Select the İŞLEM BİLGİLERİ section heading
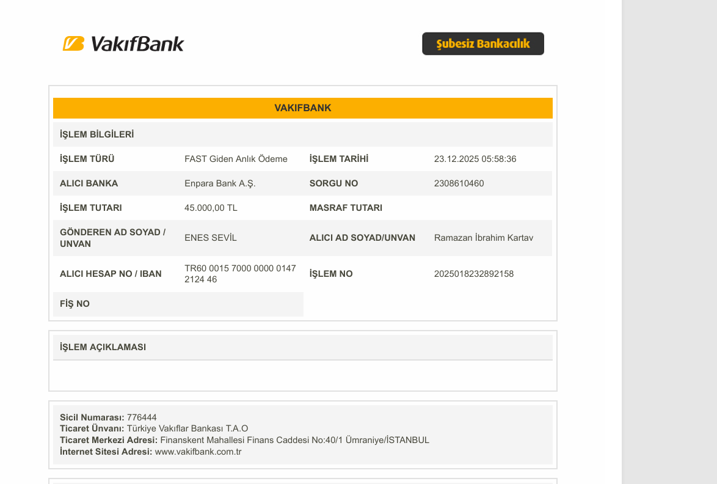This screenshot has height=484, width=717. (97, 134)
